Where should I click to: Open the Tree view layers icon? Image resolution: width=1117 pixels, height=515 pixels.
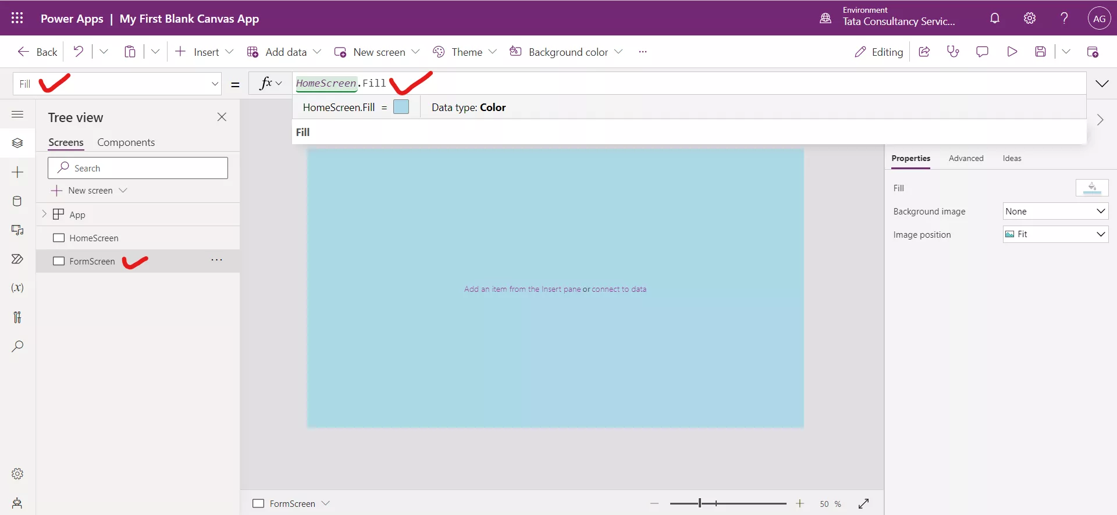coord(17,143)
